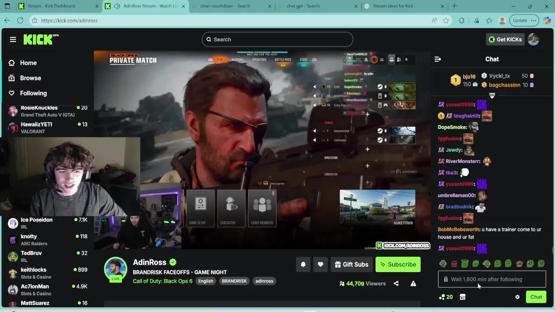
Task: Open user profile avatar in Kick header
Action: [x=533, y=39]
